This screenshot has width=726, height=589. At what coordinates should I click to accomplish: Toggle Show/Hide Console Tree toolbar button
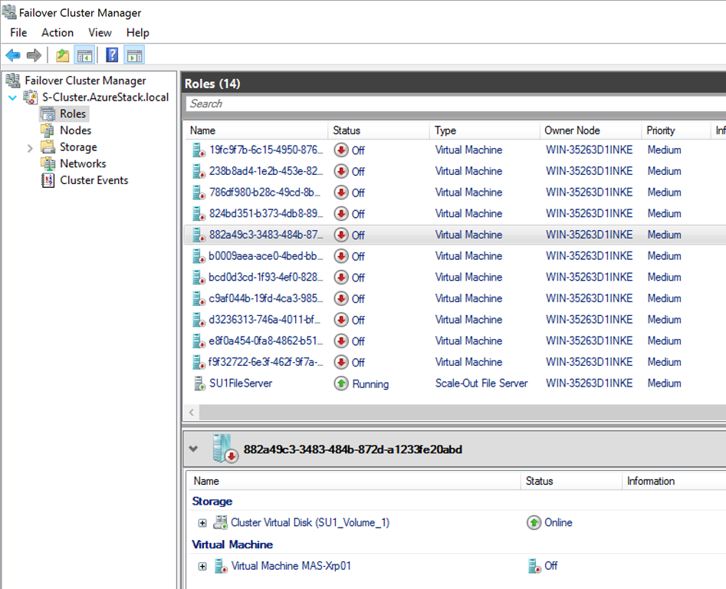pos(84,55)
